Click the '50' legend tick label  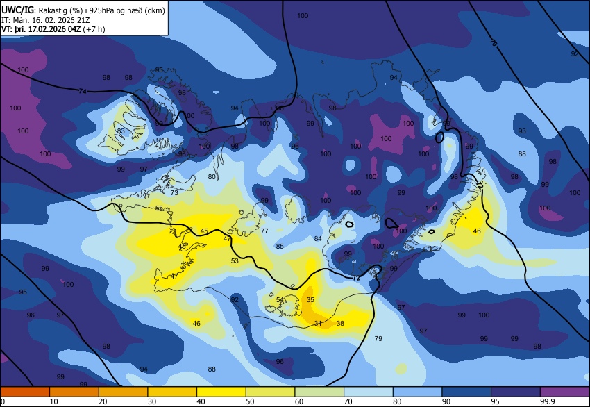coord(250,401)
